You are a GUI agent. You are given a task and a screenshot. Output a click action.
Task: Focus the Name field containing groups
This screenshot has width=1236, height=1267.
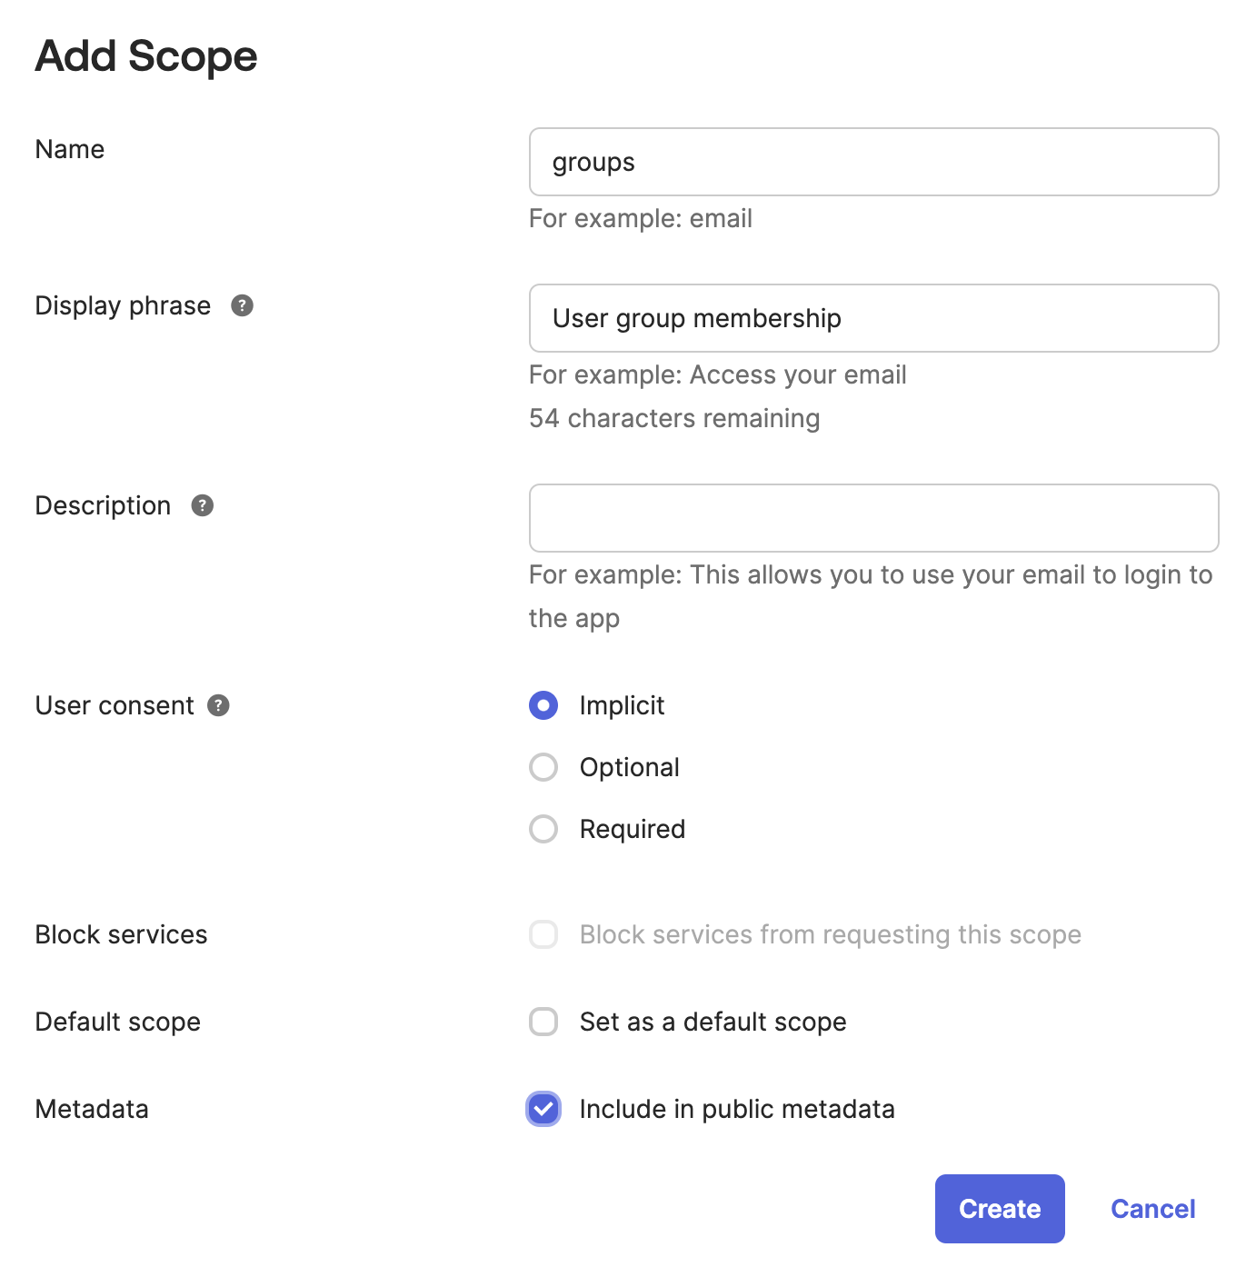point(873,162)
